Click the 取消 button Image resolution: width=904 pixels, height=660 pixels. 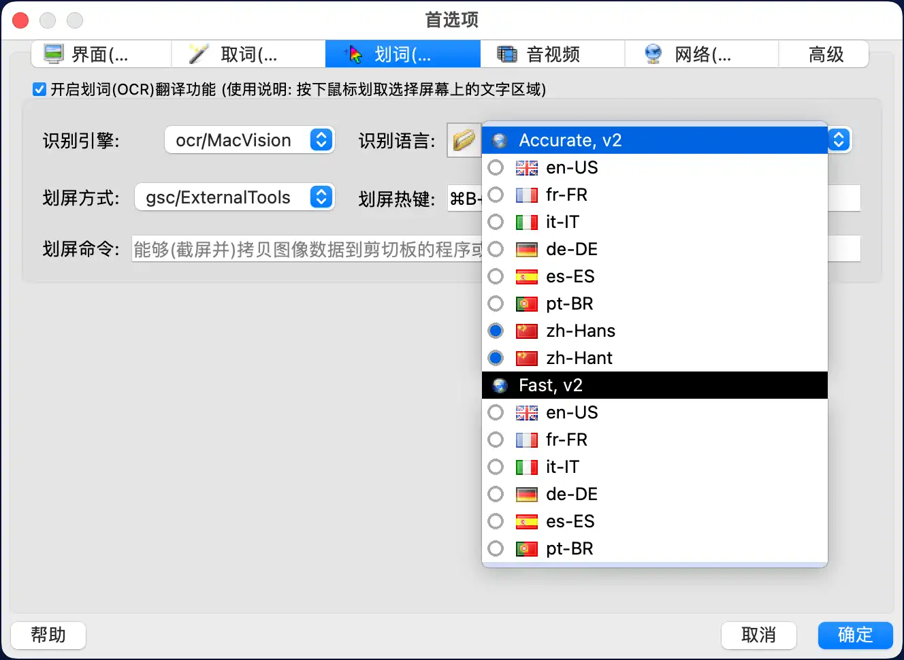coord(759,635)
